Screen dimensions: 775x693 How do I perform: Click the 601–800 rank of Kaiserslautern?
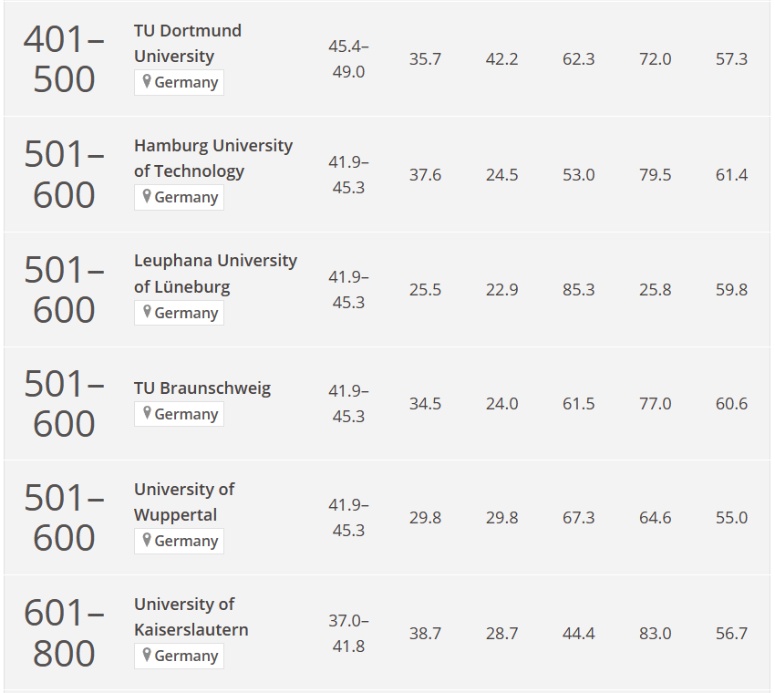pyautogui.click(x=64, y=634)
